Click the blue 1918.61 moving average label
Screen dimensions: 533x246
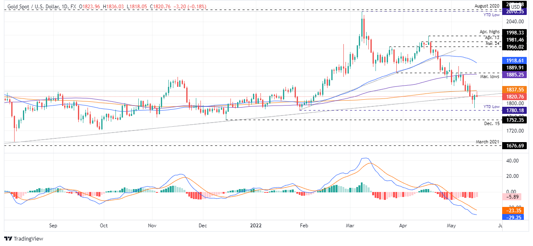[515, 60]
